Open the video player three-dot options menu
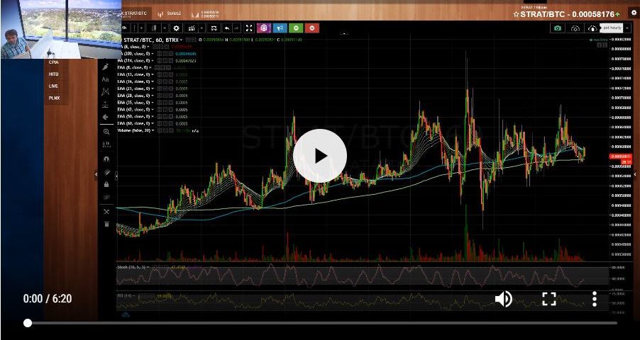Screen dimensions: 640x340 595,299
